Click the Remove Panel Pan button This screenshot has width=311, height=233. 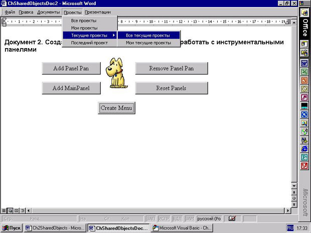(x=171, y=68)
